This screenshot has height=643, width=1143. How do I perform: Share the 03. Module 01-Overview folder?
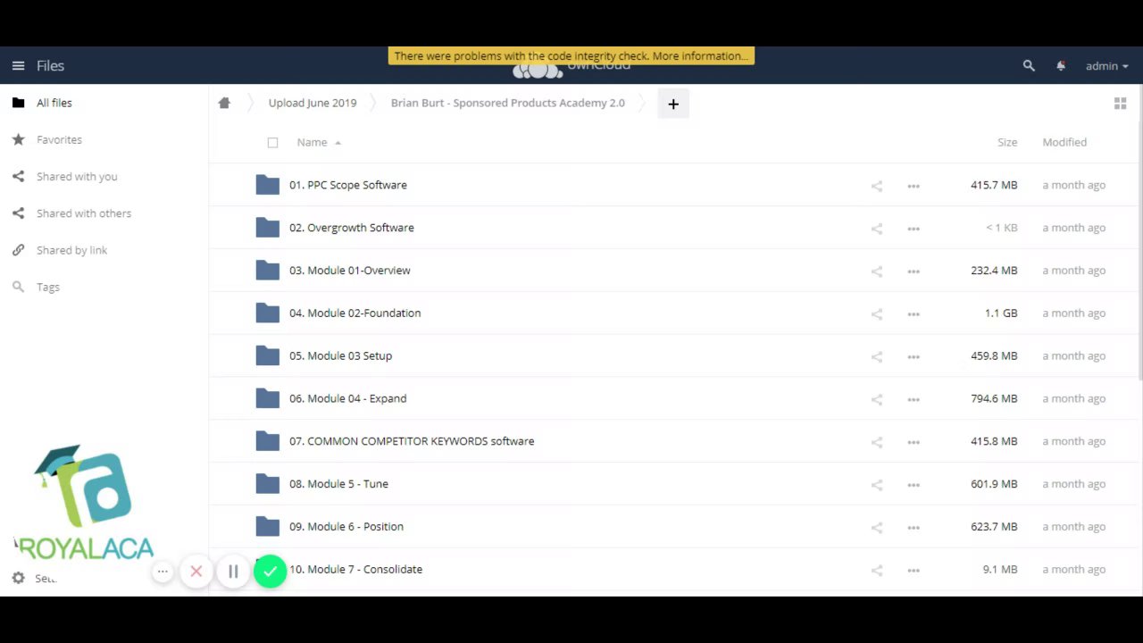click(x=877, y=271)
